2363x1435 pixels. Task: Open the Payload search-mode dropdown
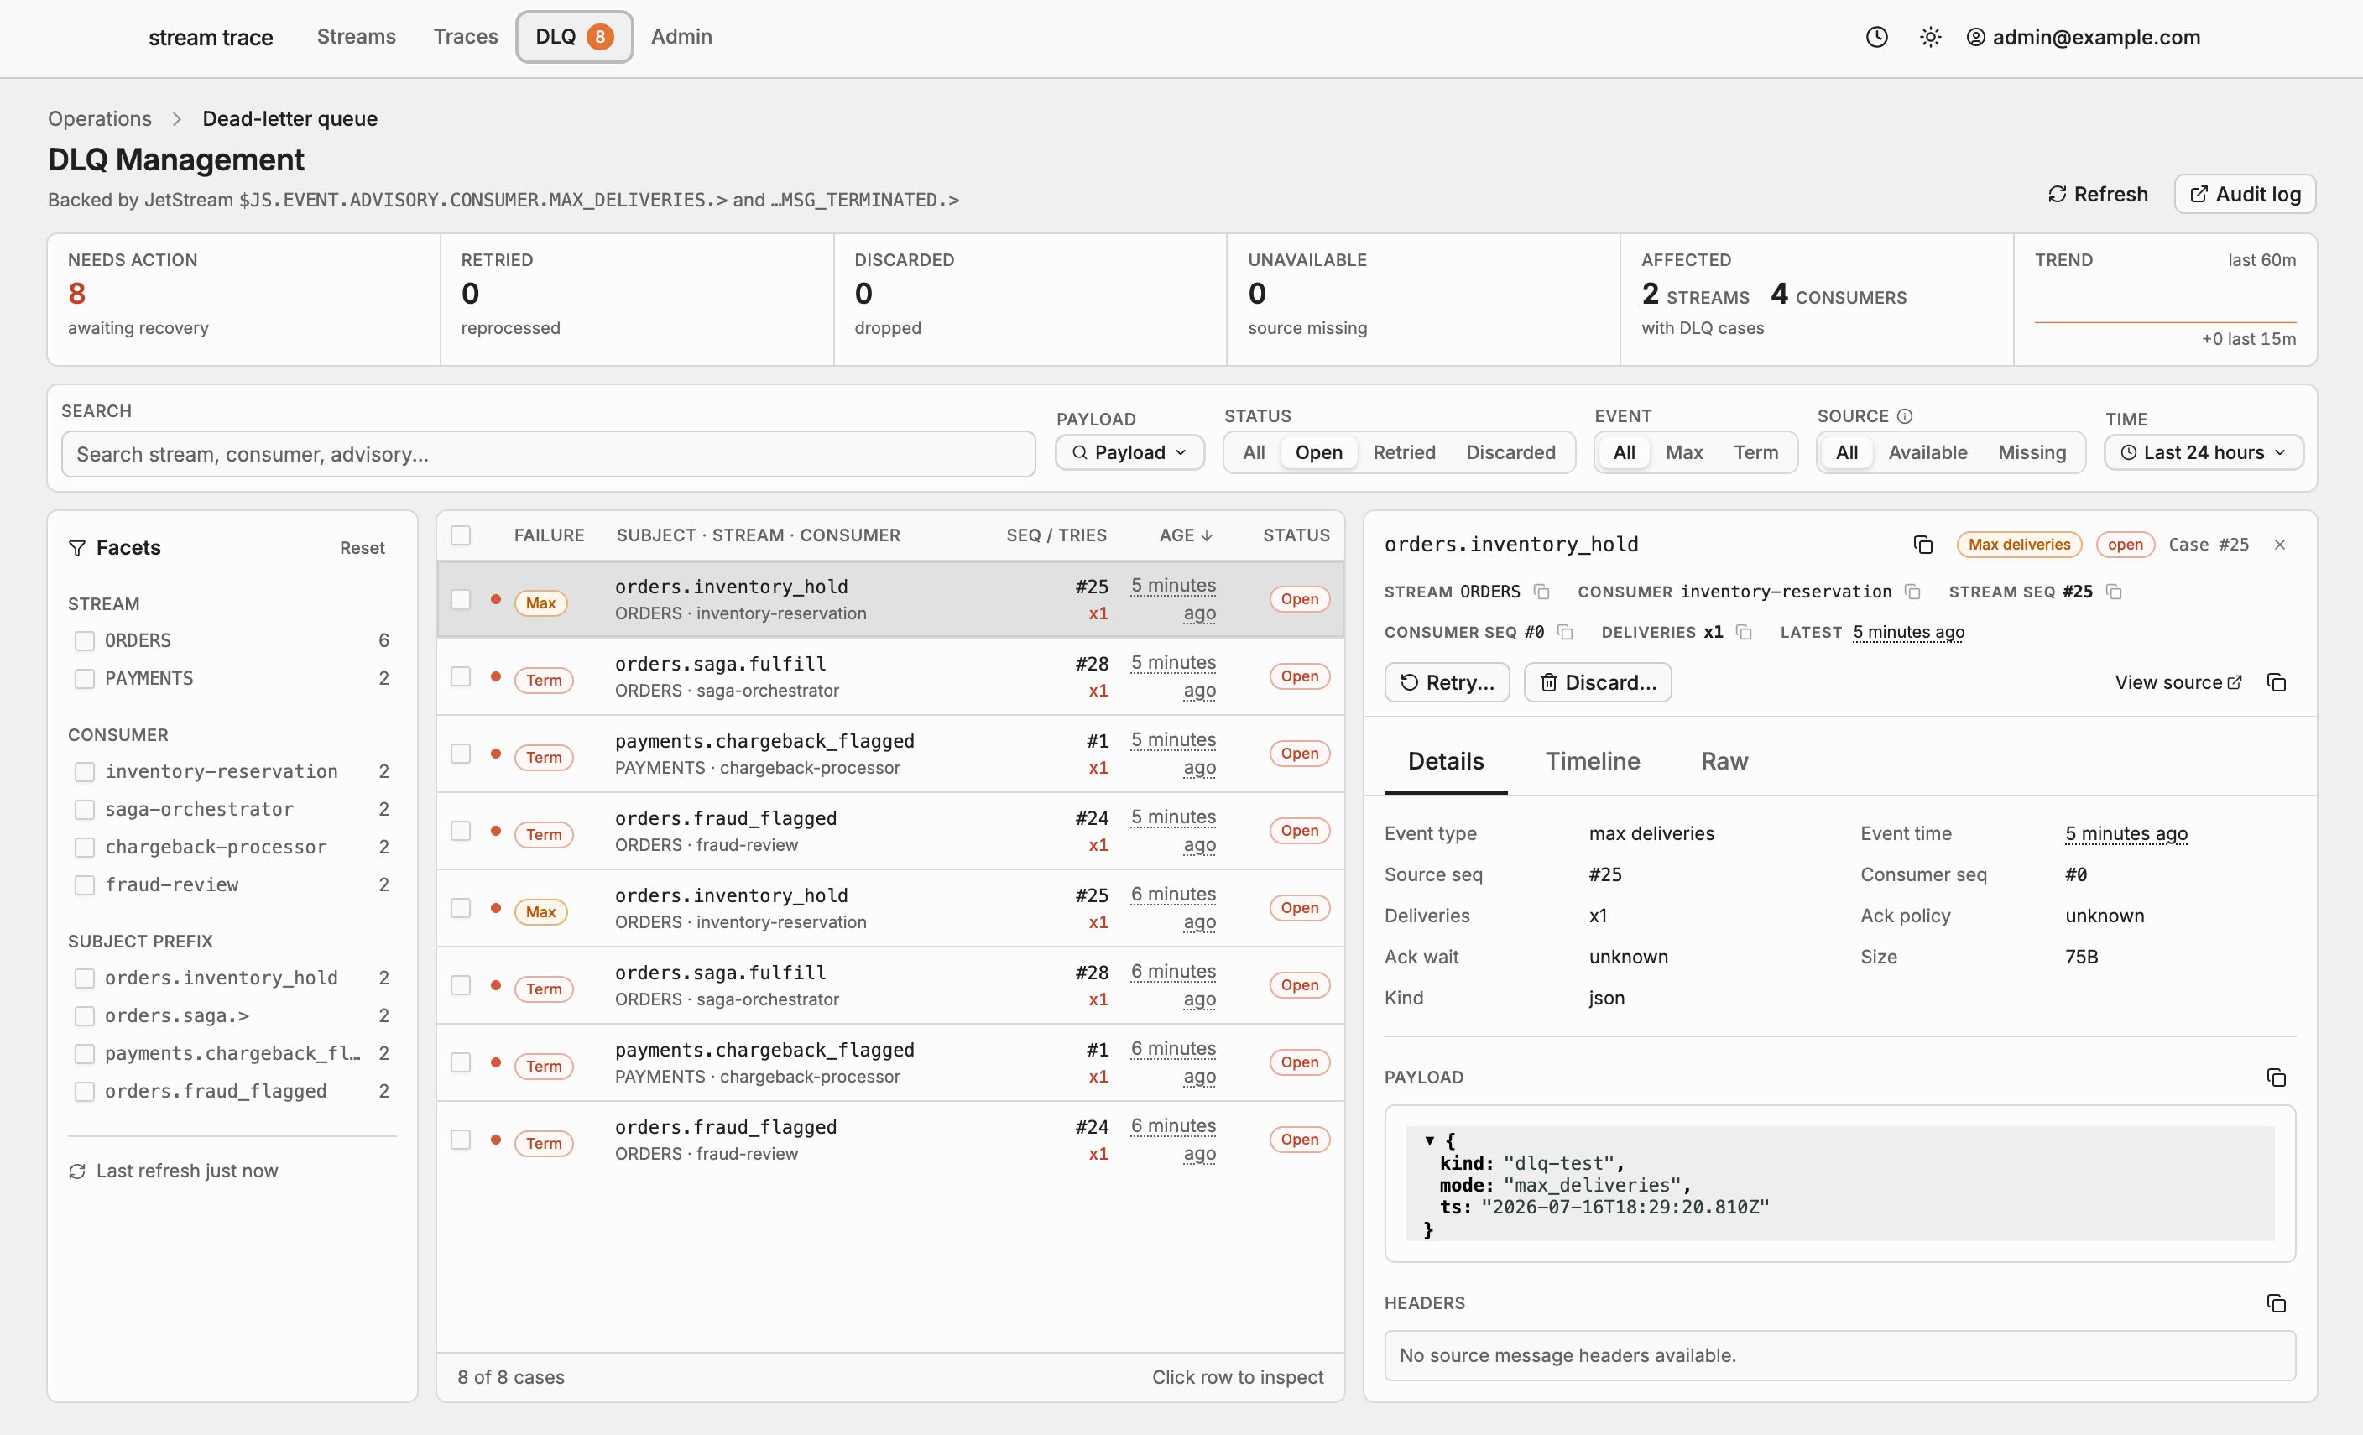[1129, 453]
